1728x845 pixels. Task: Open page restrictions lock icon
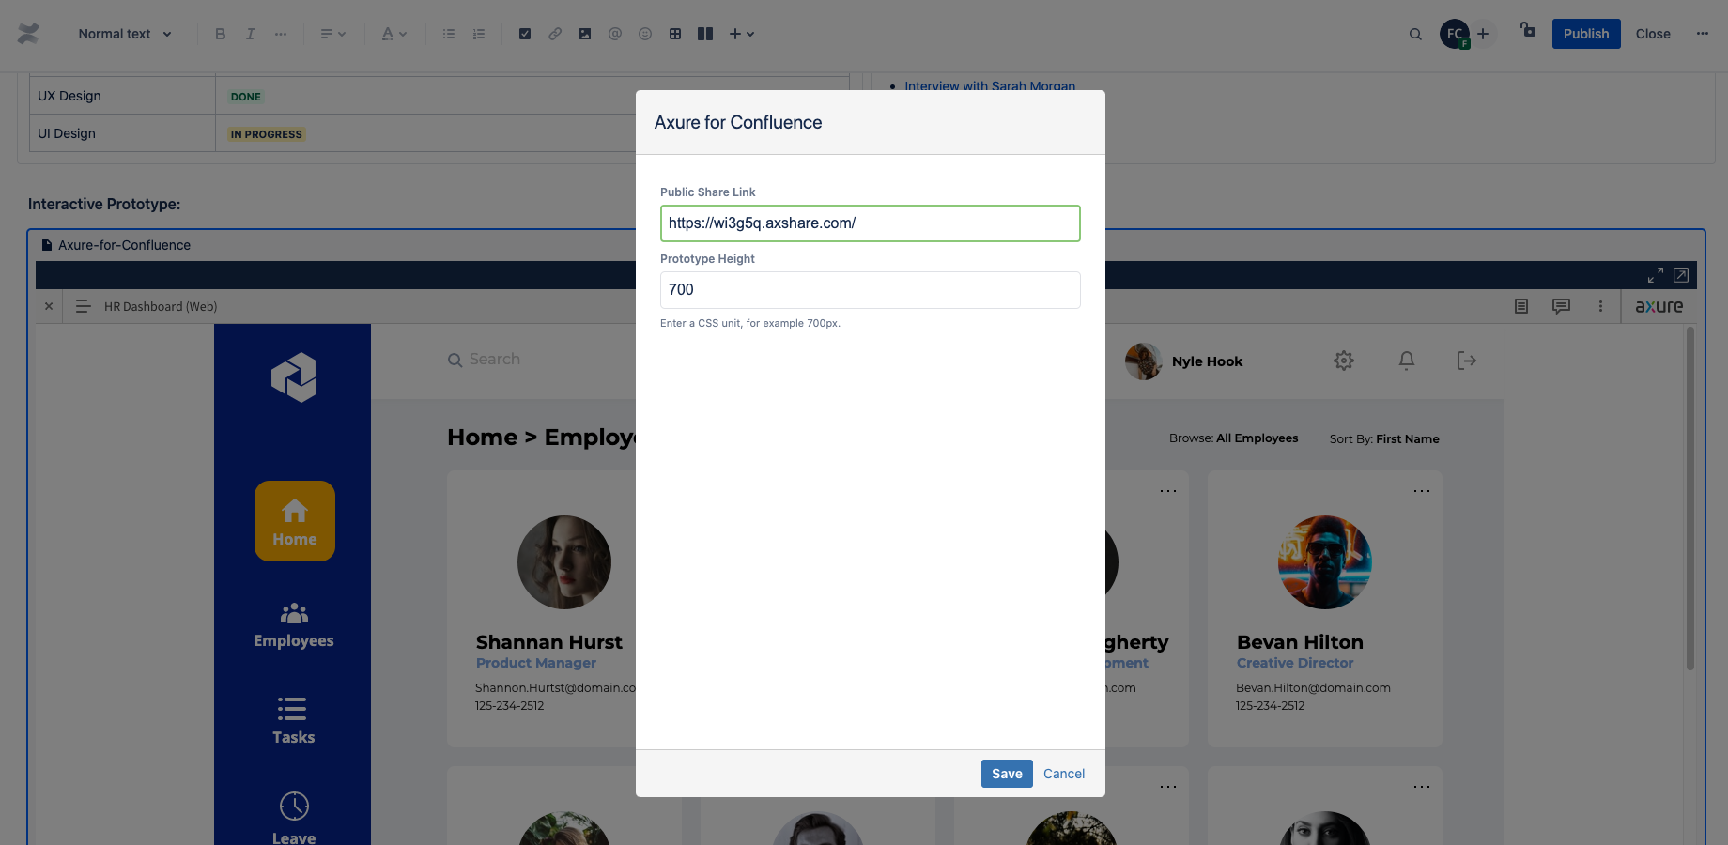click(x=1528, y=30)
